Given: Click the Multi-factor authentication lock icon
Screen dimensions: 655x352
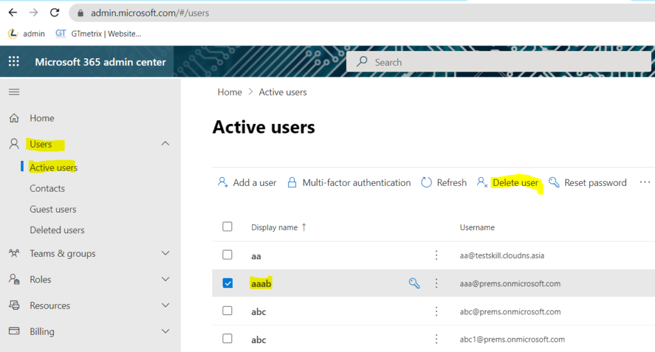Looking at the screenshot, I should point(292,182).
